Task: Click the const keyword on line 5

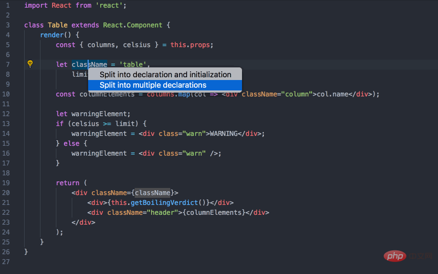Action: tap(65, 45)
